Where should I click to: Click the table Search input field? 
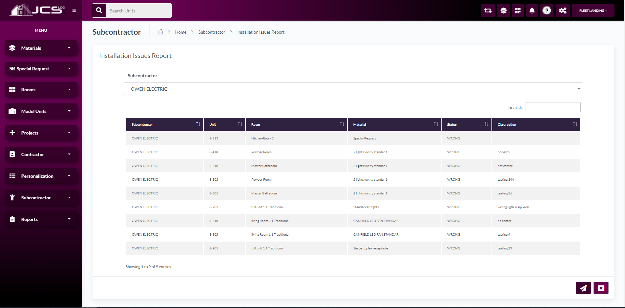(553, 107)
